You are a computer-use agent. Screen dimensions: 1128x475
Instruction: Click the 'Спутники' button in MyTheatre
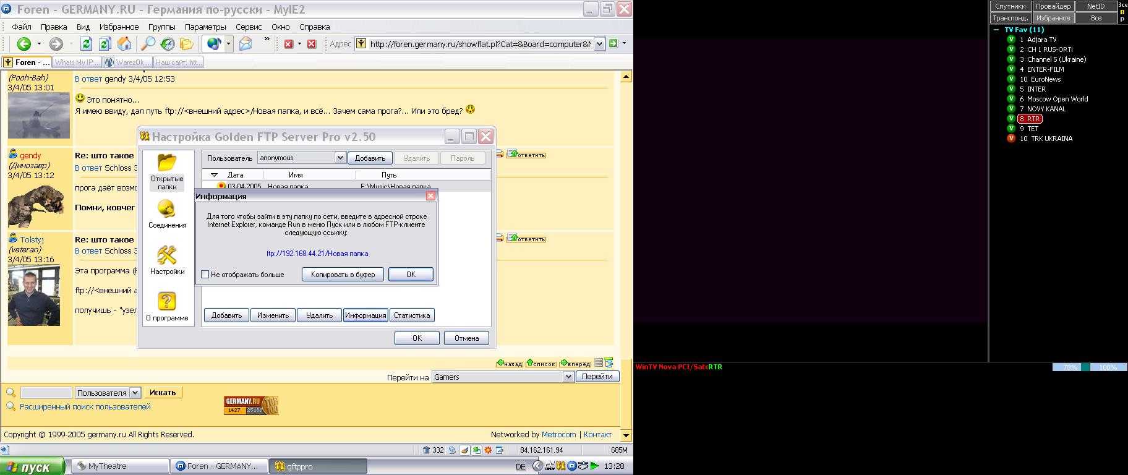coord(1011,6)
